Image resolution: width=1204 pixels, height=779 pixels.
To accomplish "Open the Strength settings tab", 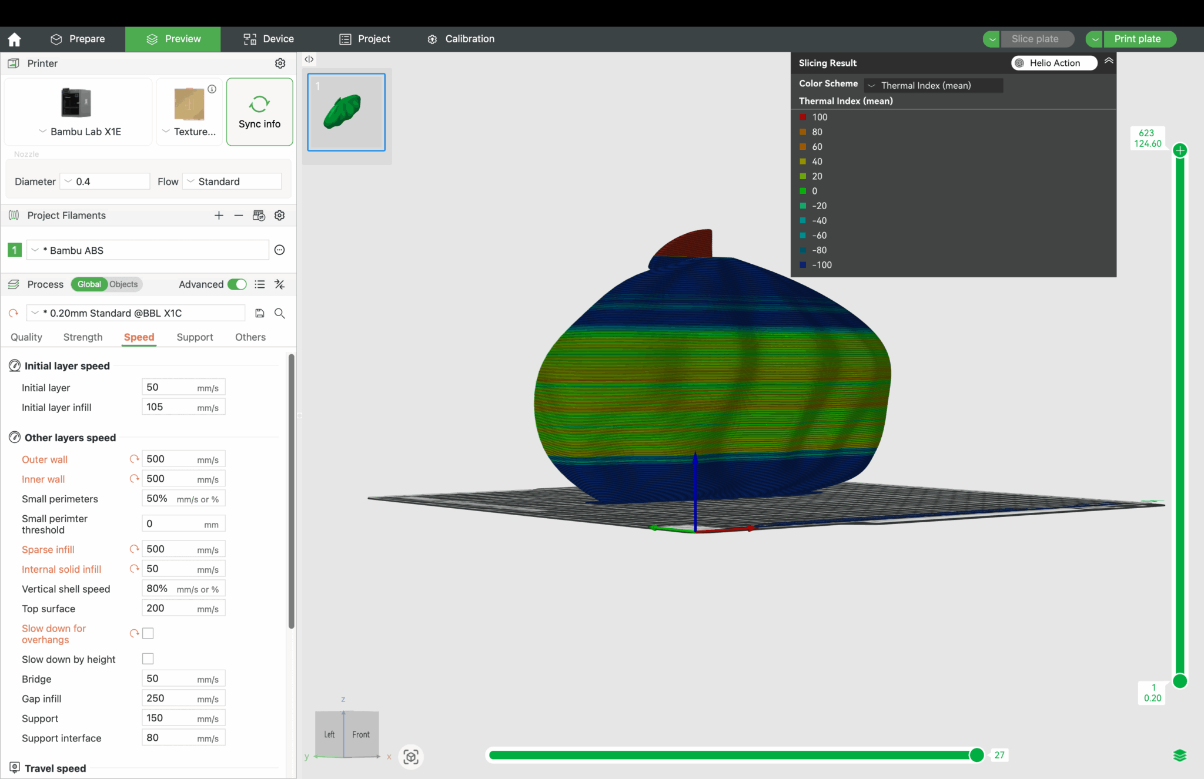I will (x=82, y=337).
